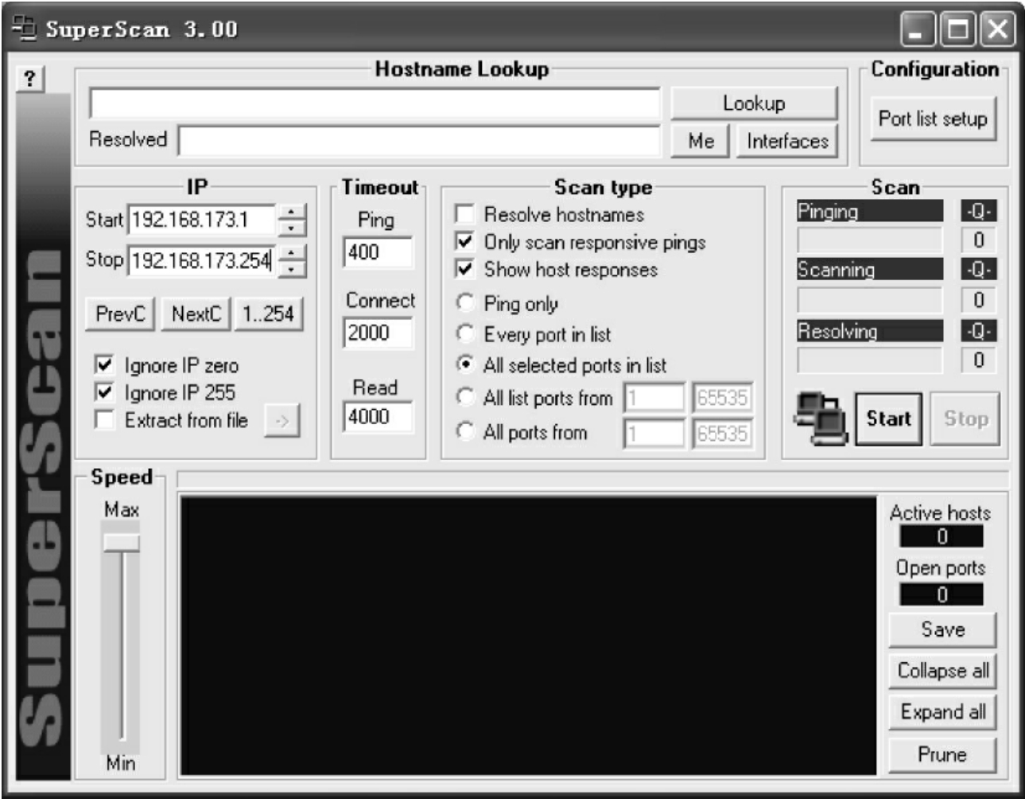Click Collapse all
Image resolution: width=1025 pixels, height=799 pixels.
click(x=942, y=671)
